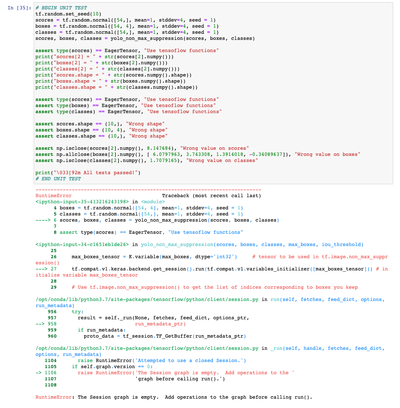Click the final 'RuntimeError: The Session graph is empty' message

point(174,397)
